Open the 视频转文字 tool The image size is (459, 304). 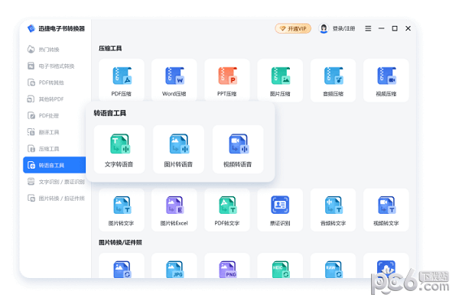point(386,210)
